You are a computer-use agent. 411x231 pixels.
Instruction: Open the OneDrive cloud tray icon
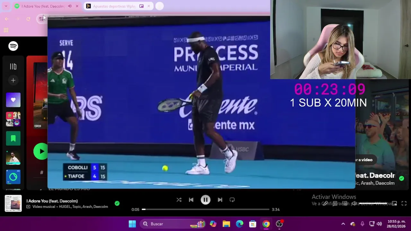point(353,224)
